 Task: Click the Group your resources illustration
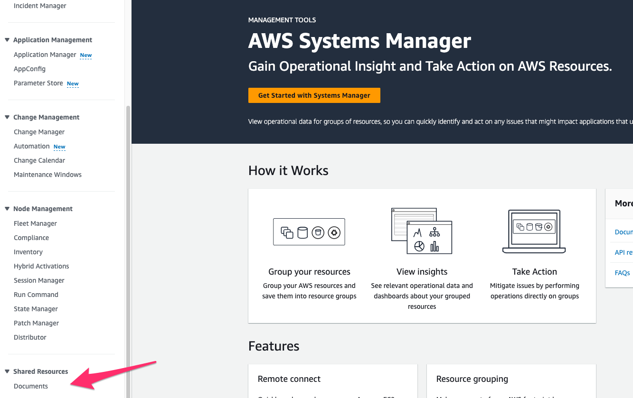[309, 232]
